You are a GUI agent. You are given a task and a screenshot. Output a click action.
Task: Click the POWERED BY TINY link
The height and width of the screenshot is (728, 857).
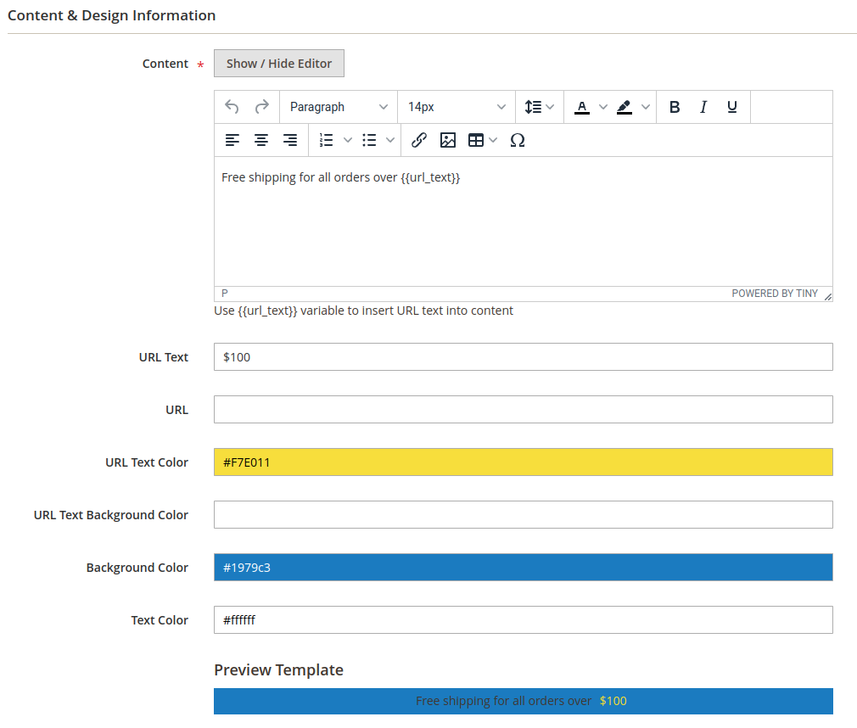point(775,294)
